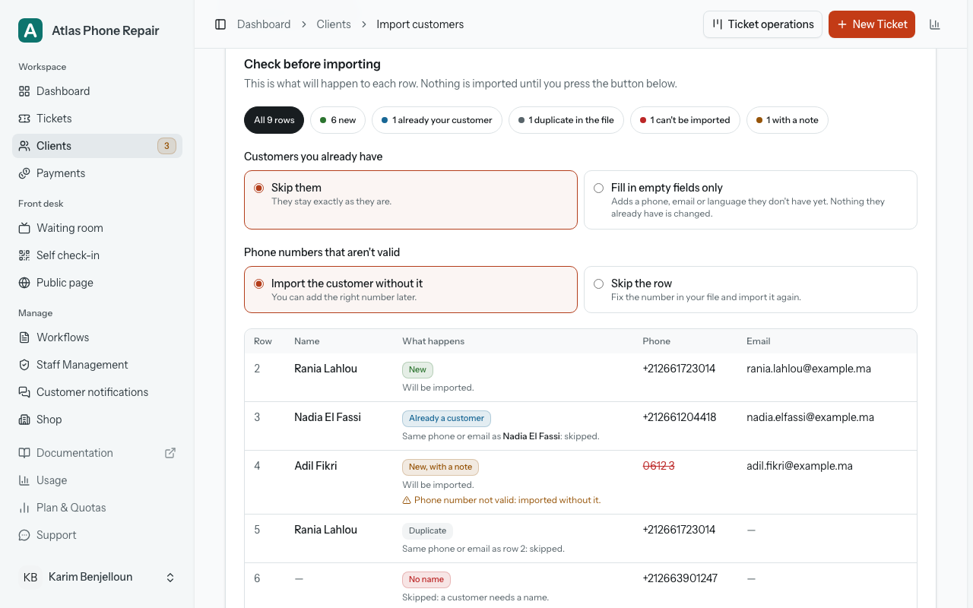The image size is (973, 608).
Task: Create a New Ticket
Action: point(872,24)
